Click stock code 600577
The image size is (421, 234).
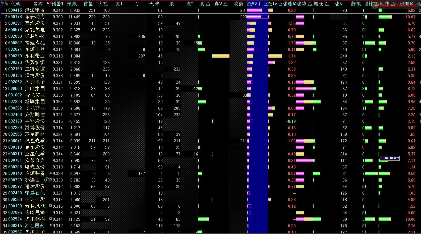click(x=15, y=187)
